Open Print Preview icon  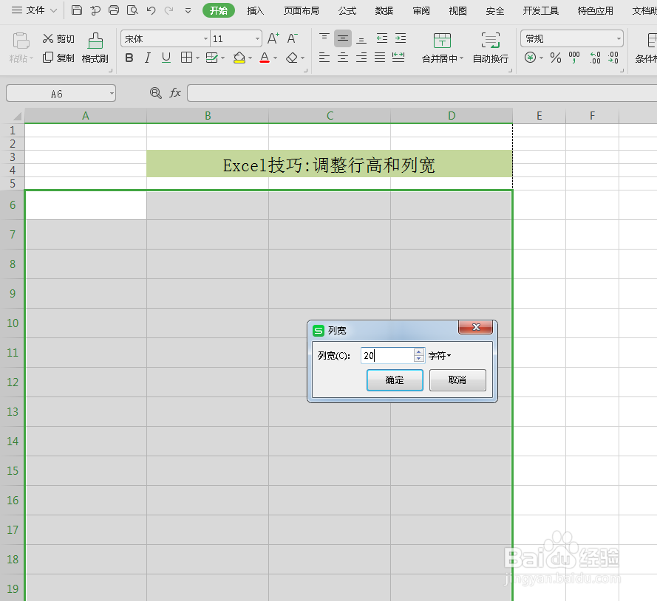pos(132,10)
